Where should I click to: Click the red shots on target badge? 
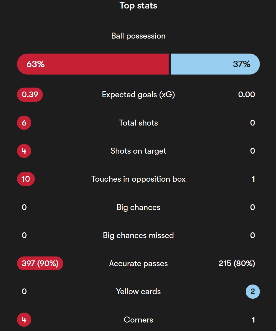(x=24, y=151)
